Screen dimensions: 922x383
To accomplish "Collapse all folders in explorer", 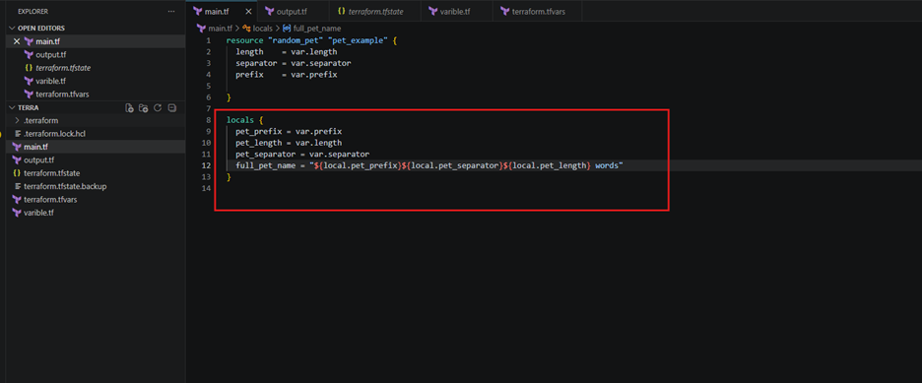I will click(171, 108).
